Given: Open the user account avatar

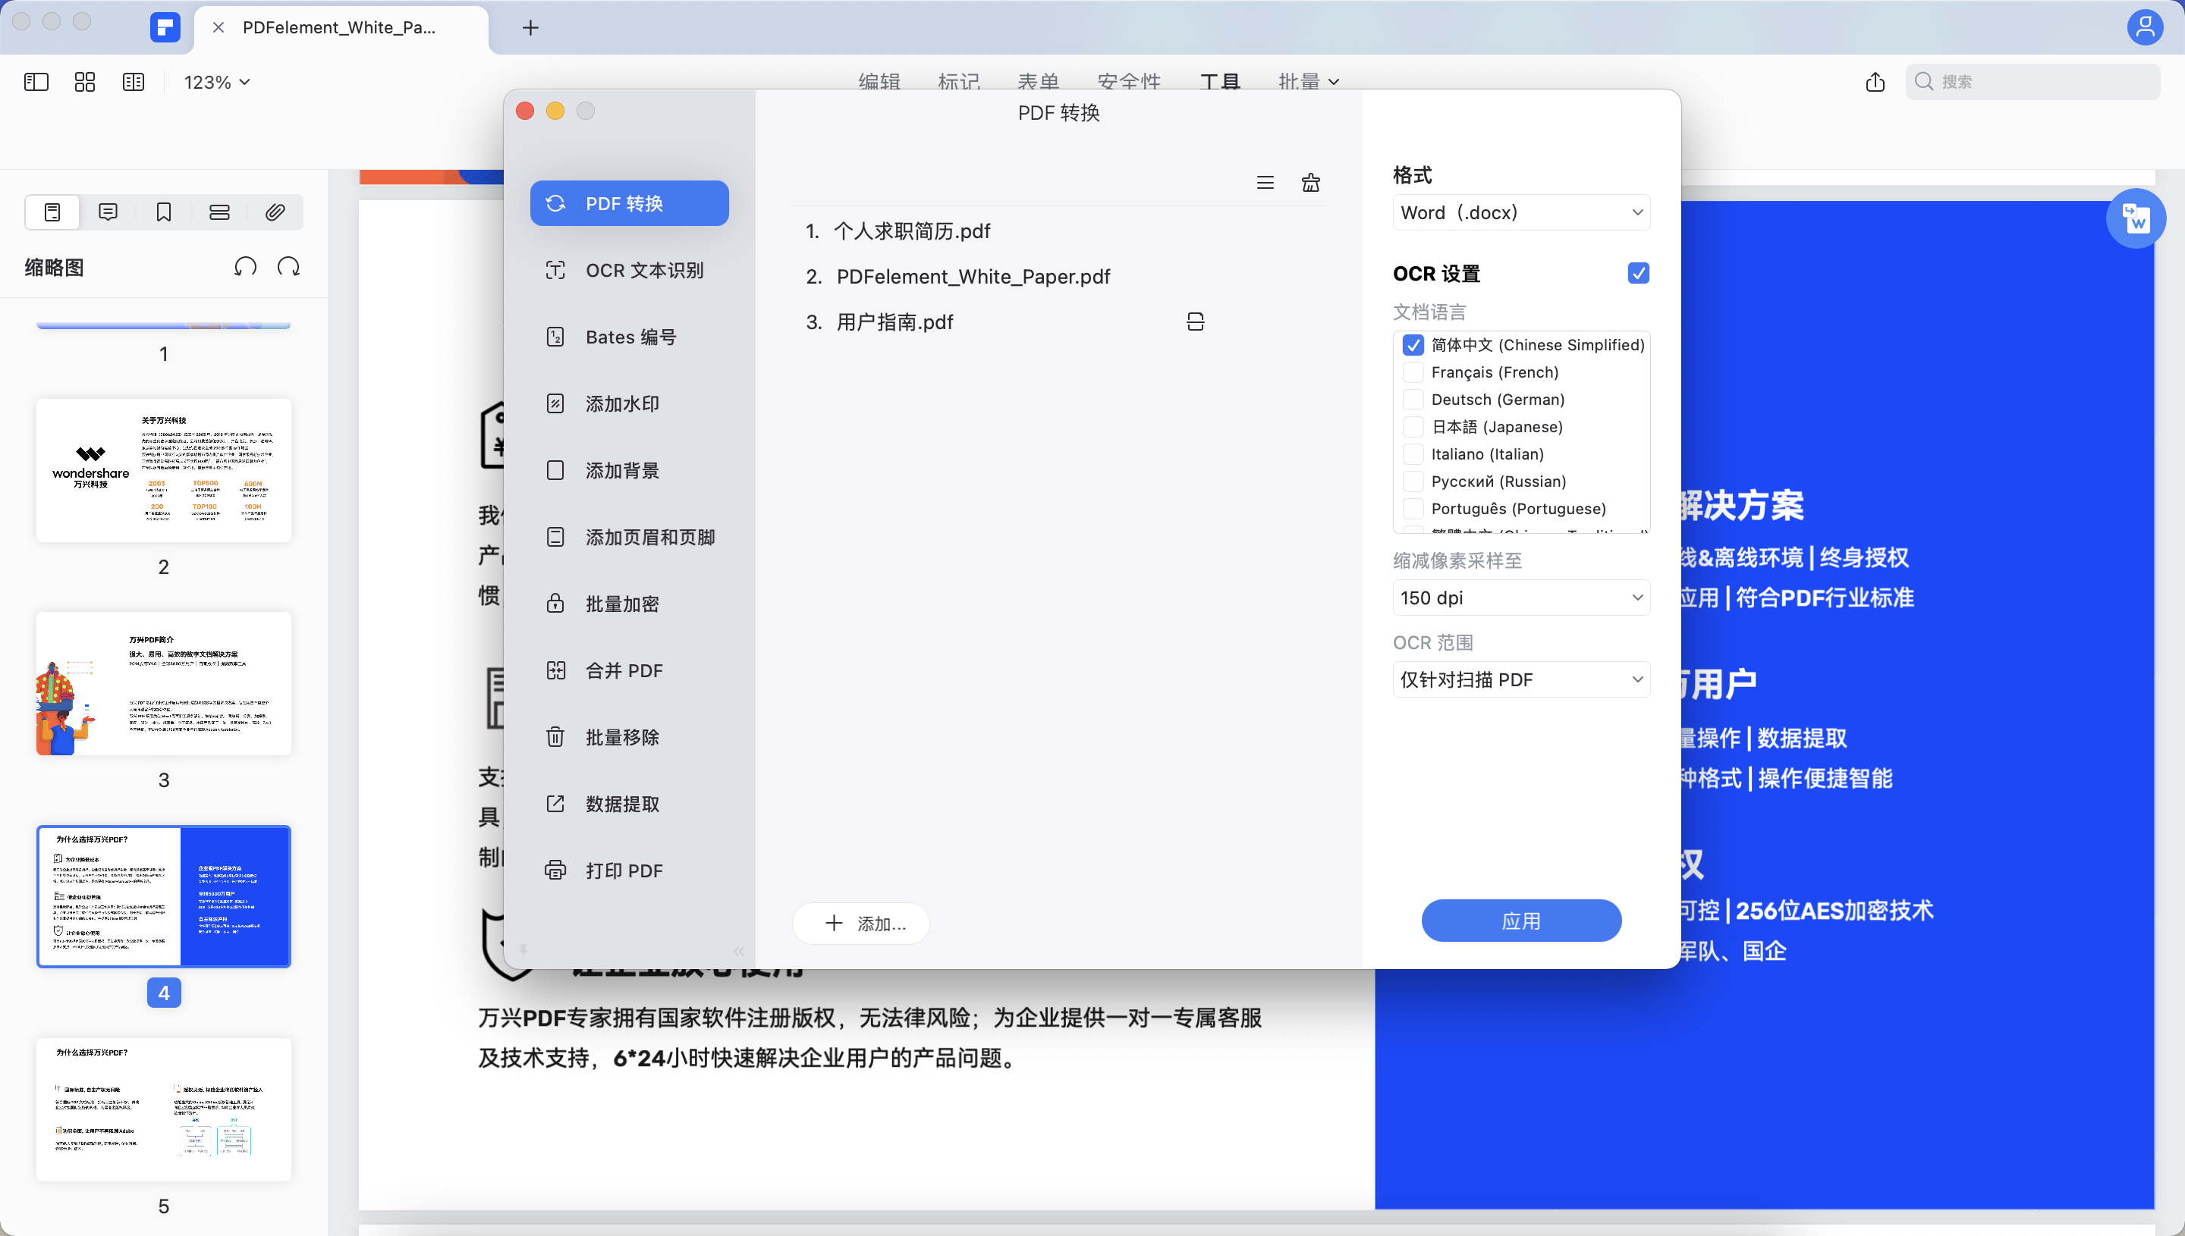Looking at the screenshot, I should click(x=2144, y=27).
